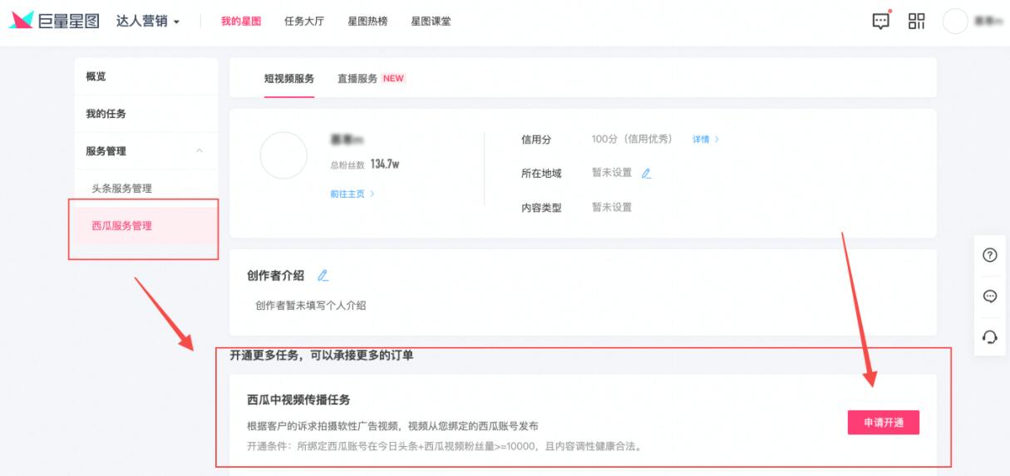The height and width of the screenshot is (476, 1010).
Task: Open 任务大厅 in top navigation
Action: [x=304, y=22]
